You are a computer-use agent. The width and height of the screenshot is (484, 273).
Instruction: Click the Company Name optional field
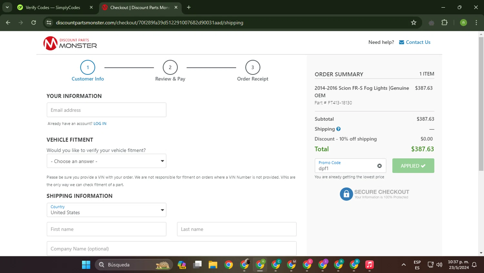pos(171,249)
